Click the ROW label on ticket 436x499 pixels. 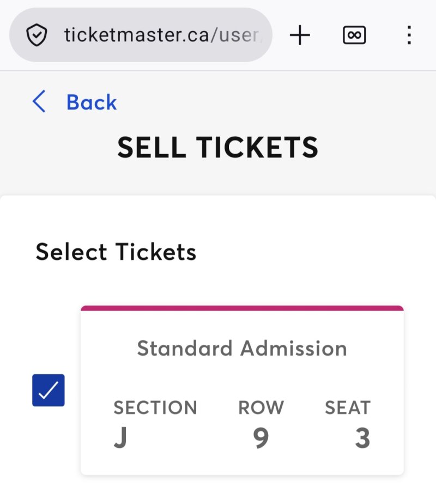[x=261, y=407]
